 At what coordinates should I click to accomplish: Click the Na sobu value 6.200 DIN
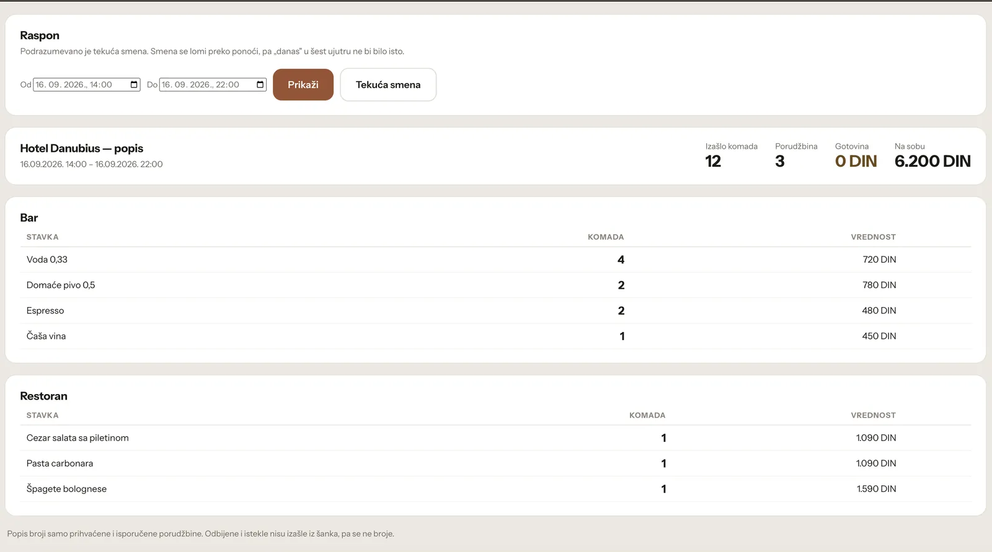[932, 161]
